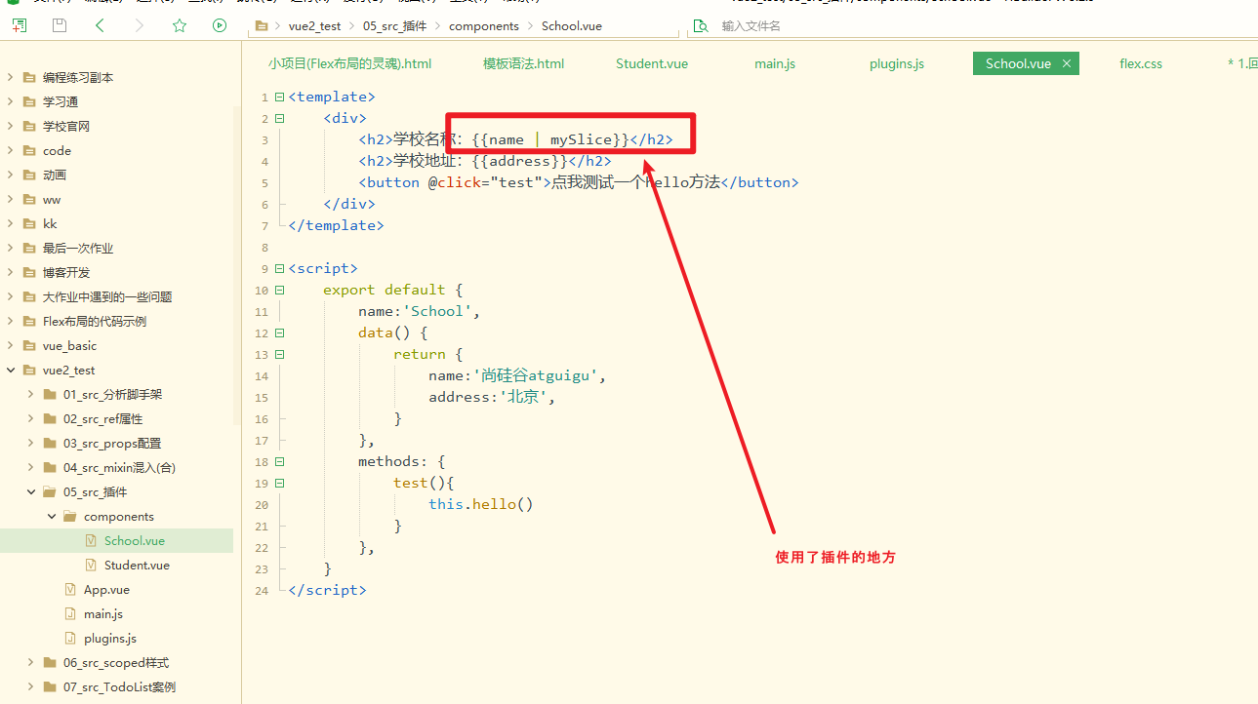Image resolution: width=1258 pixels, height=704 pixels.
Task: Switch to the 模板语法.html tab
Action: coord(523,63)
